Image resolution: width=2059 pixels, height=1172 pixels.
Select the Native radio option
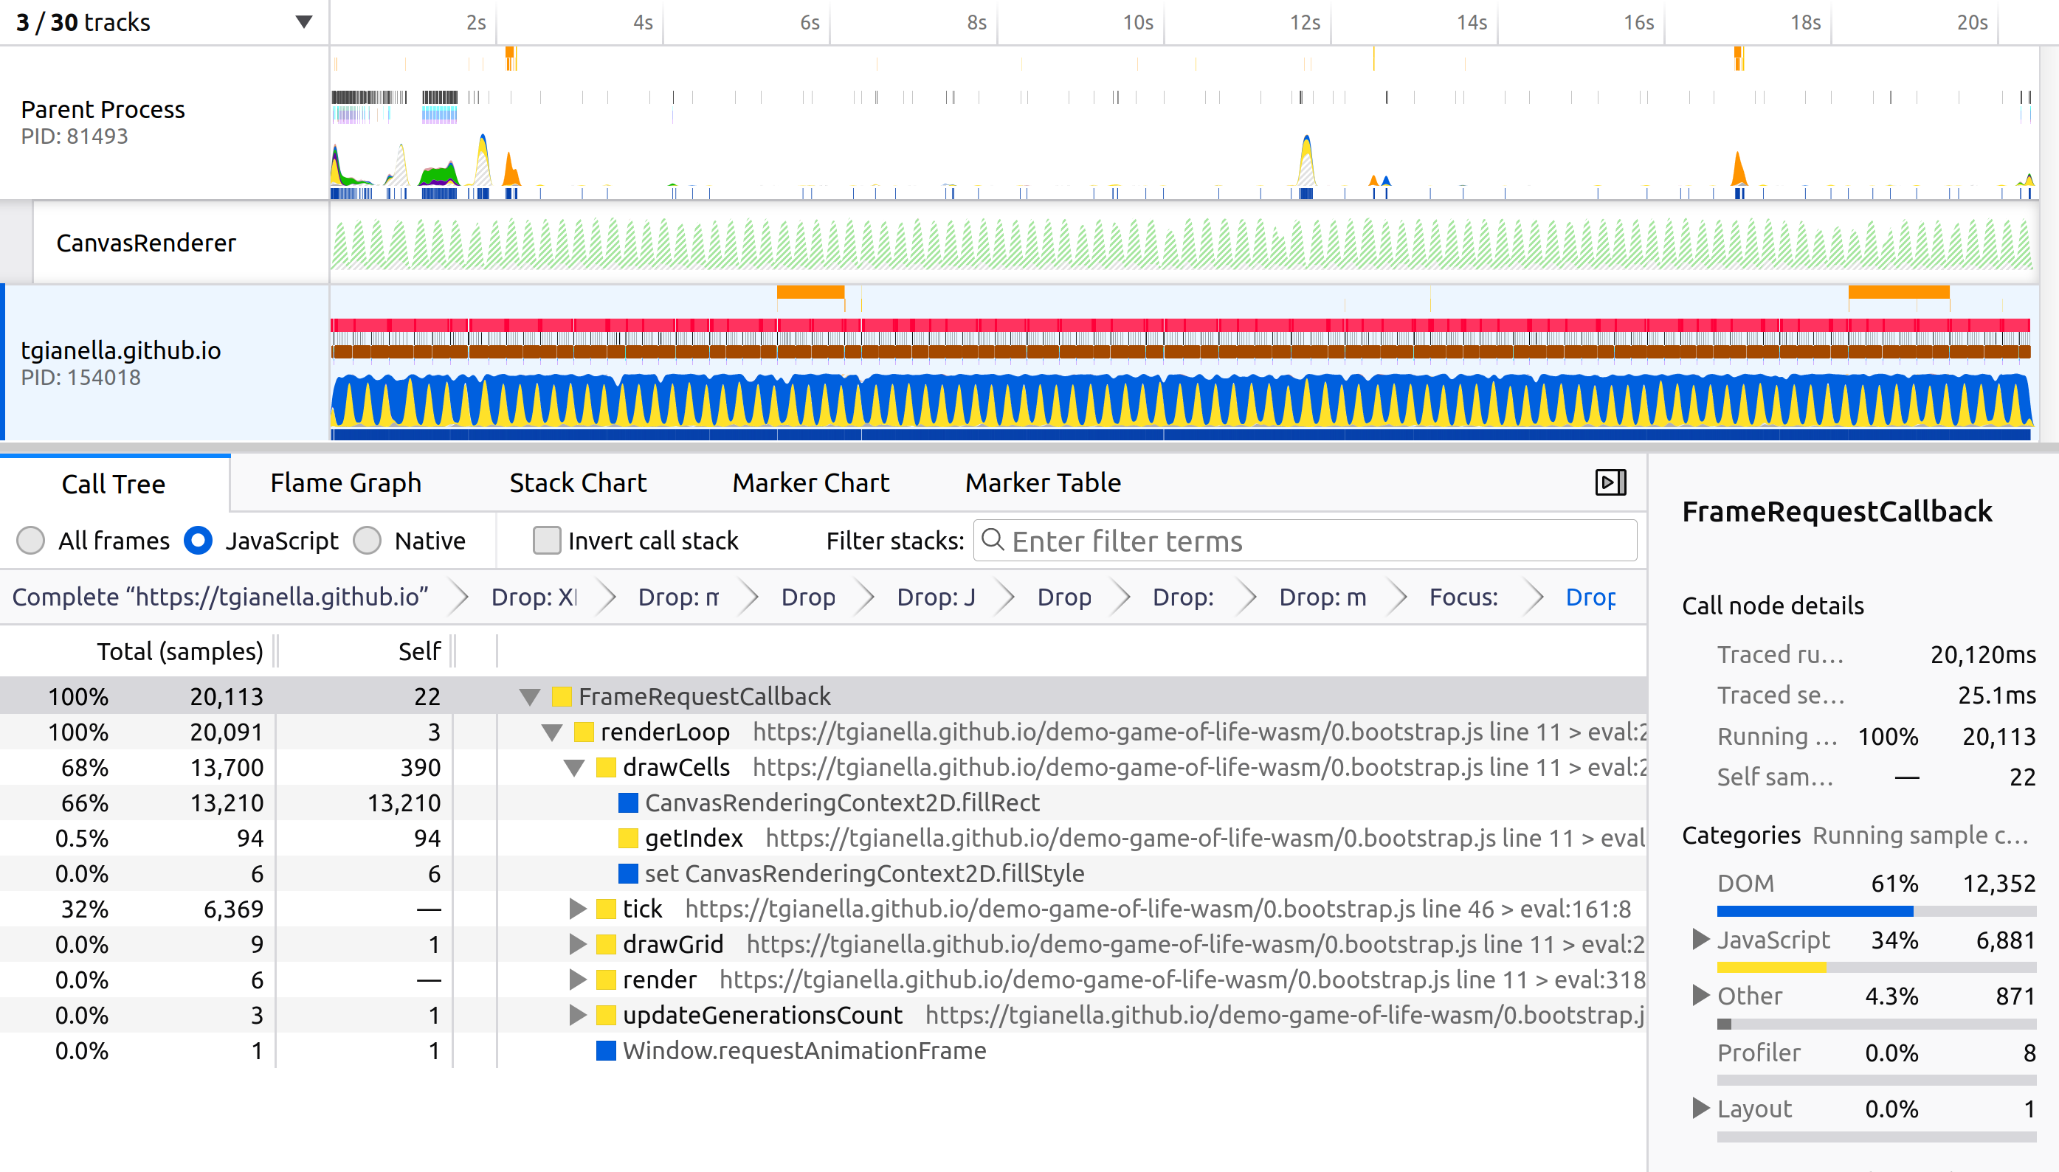click(x=368, y=540)
